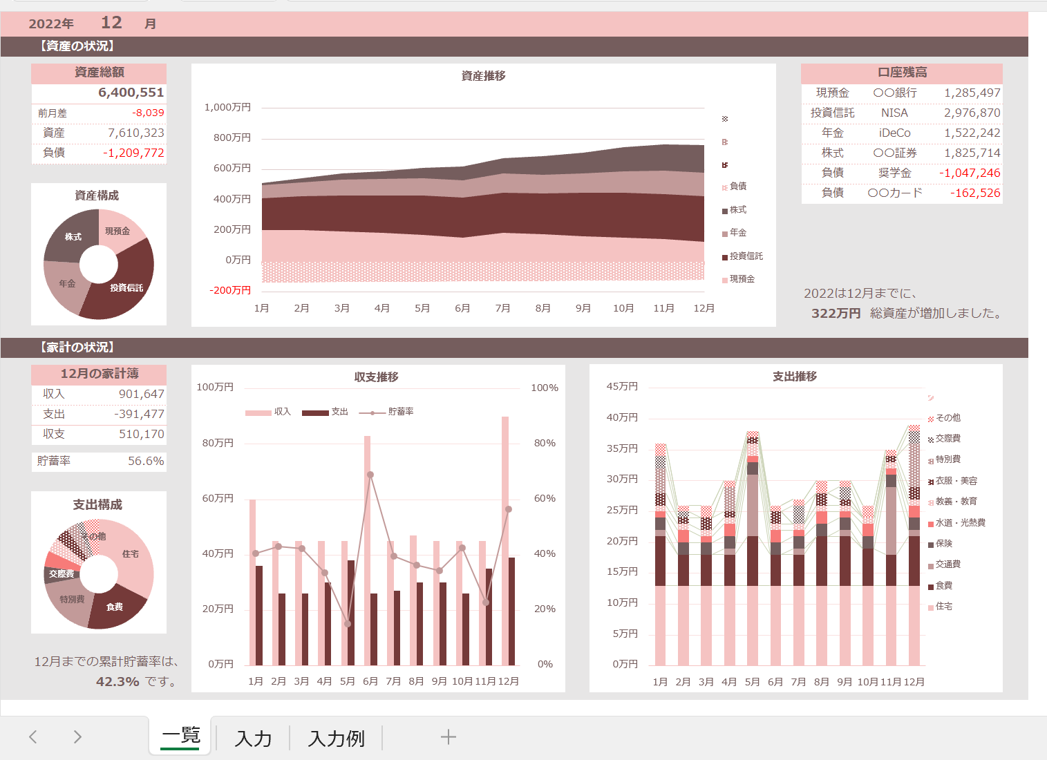Viewport: 1047px width, 760px height.
Task: Select the 2022年 year cell
Action: tap(51, 23)
